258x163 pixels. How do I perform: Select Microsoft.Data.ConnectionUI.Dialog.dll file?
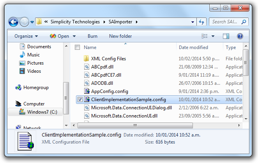click(x=131, y=108)
